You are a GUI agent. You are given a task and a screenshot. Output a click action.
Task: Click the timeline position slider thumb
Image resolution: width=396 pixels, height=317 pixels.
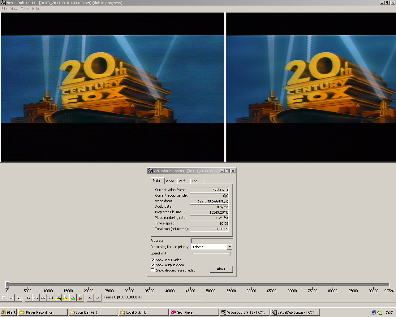click(7, 285)
